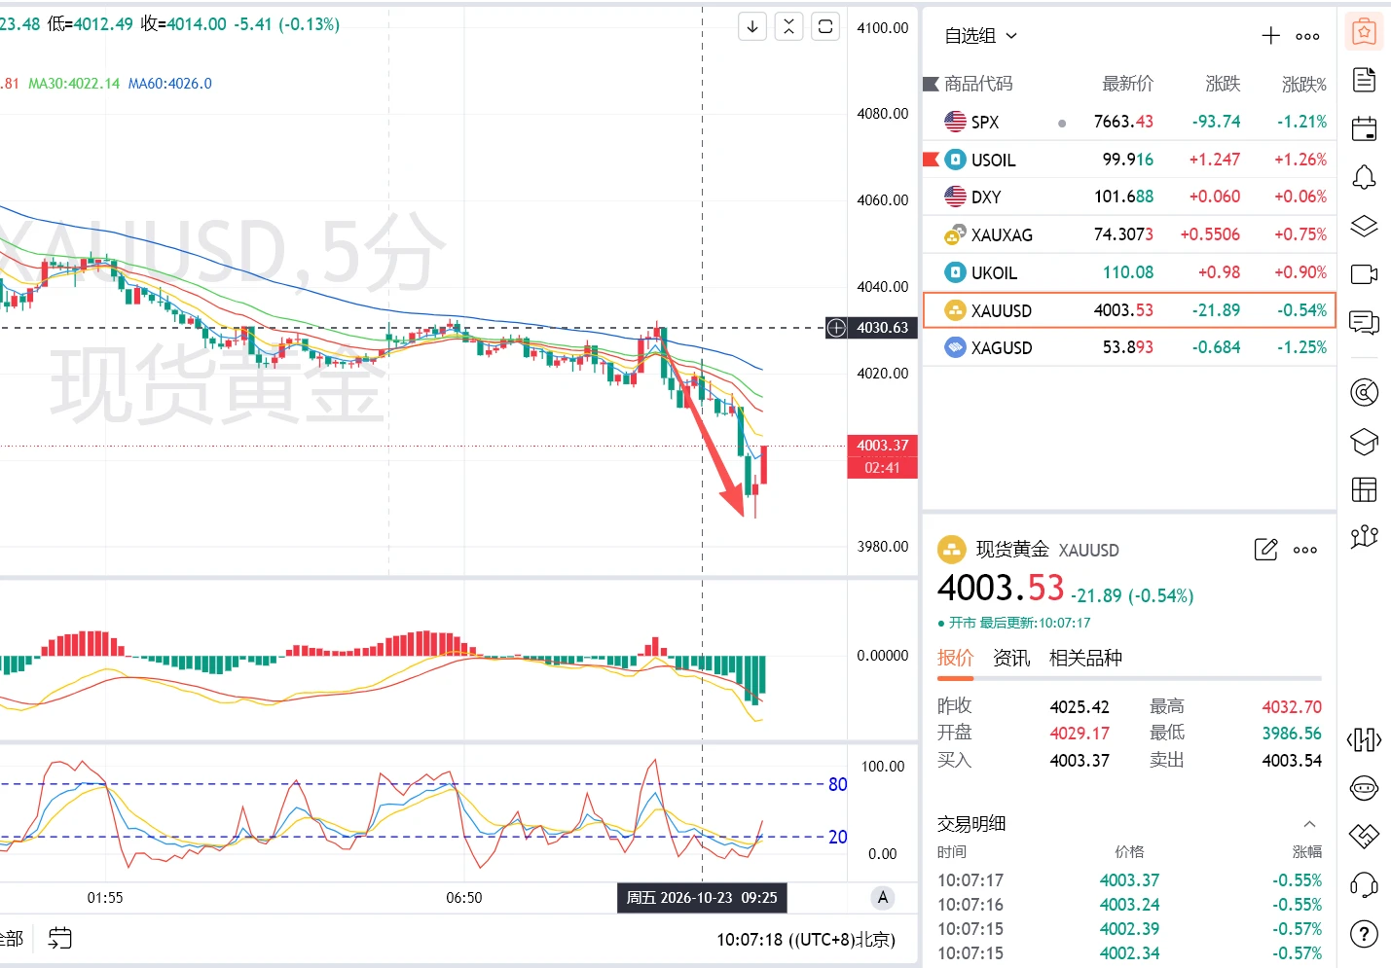Open the chat bubbles sidebar icon
The height and width of the screenshot is (968, 1391).
tap(1364, 322)
